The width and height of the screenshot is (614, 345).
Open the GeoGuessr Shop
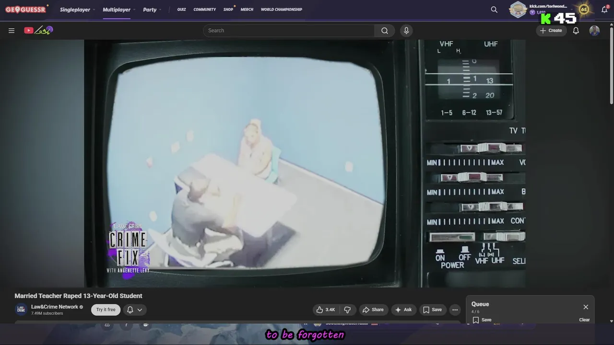pyautogui.click(x=228, y=10)
